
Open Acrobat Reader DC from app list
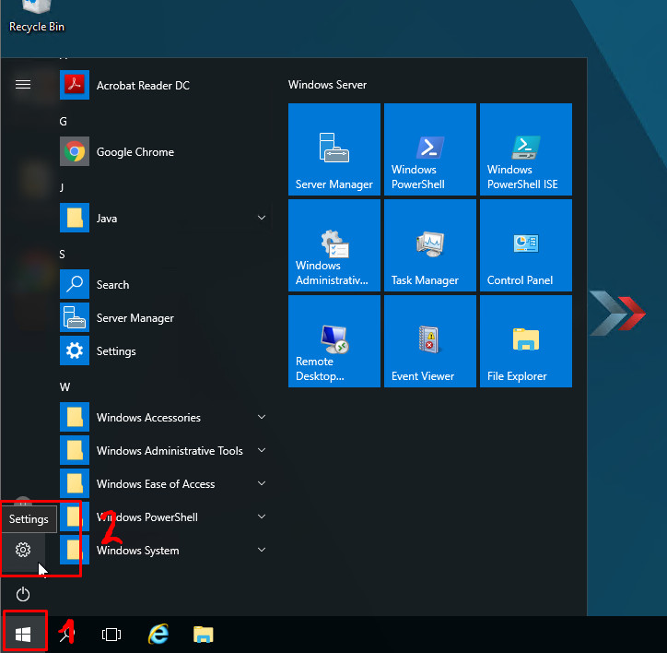(x=164, y=85)
